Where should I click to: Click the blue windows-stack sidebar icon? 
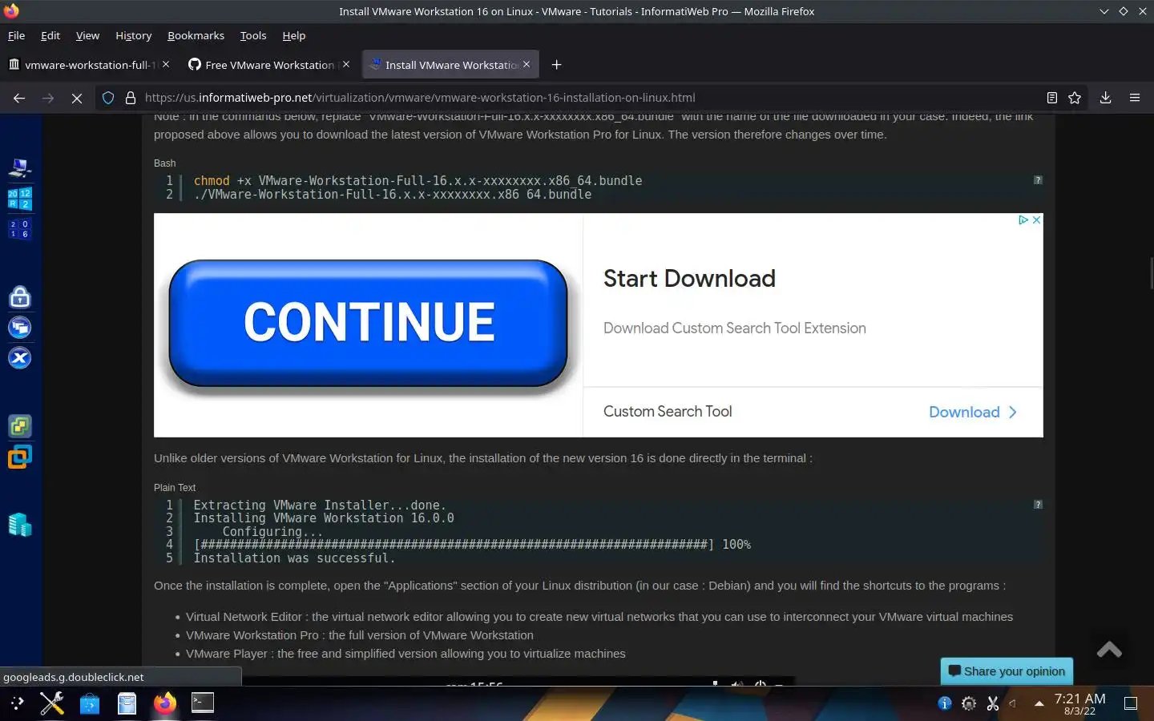pos(20,327)
